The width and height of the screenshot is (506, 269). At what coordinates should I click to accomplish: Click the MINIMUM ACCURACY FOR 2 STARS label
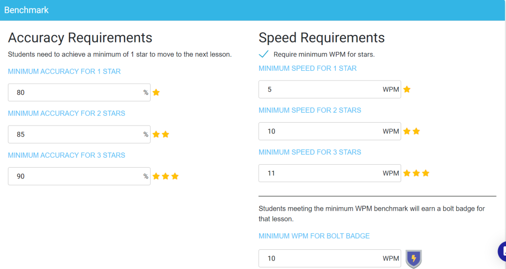[66, 113]
